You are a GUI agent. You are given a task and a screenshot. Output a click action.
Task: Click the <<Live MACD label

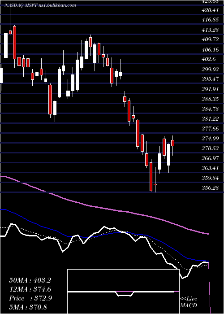tap(189, 302)
